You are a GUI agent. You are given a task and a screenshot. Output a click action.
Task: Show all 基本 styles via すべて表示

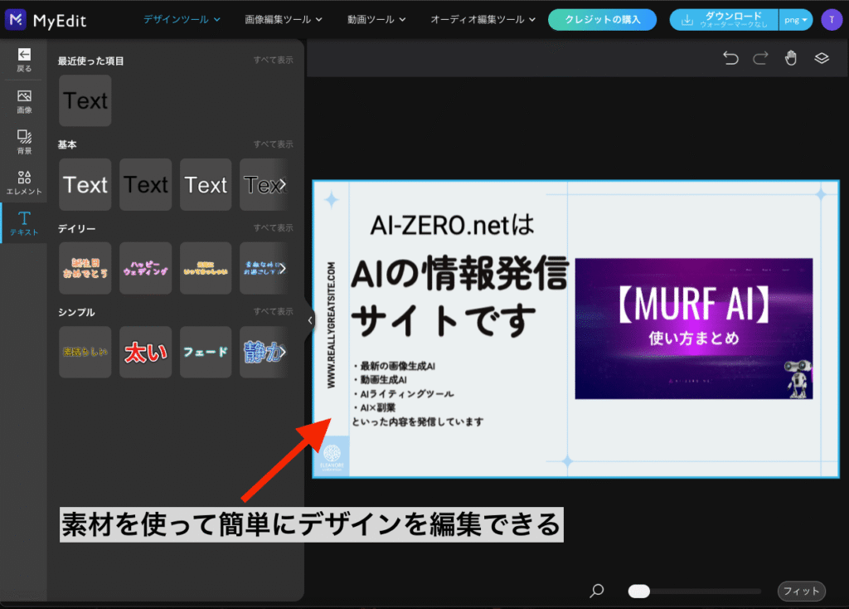click(274, 144)
